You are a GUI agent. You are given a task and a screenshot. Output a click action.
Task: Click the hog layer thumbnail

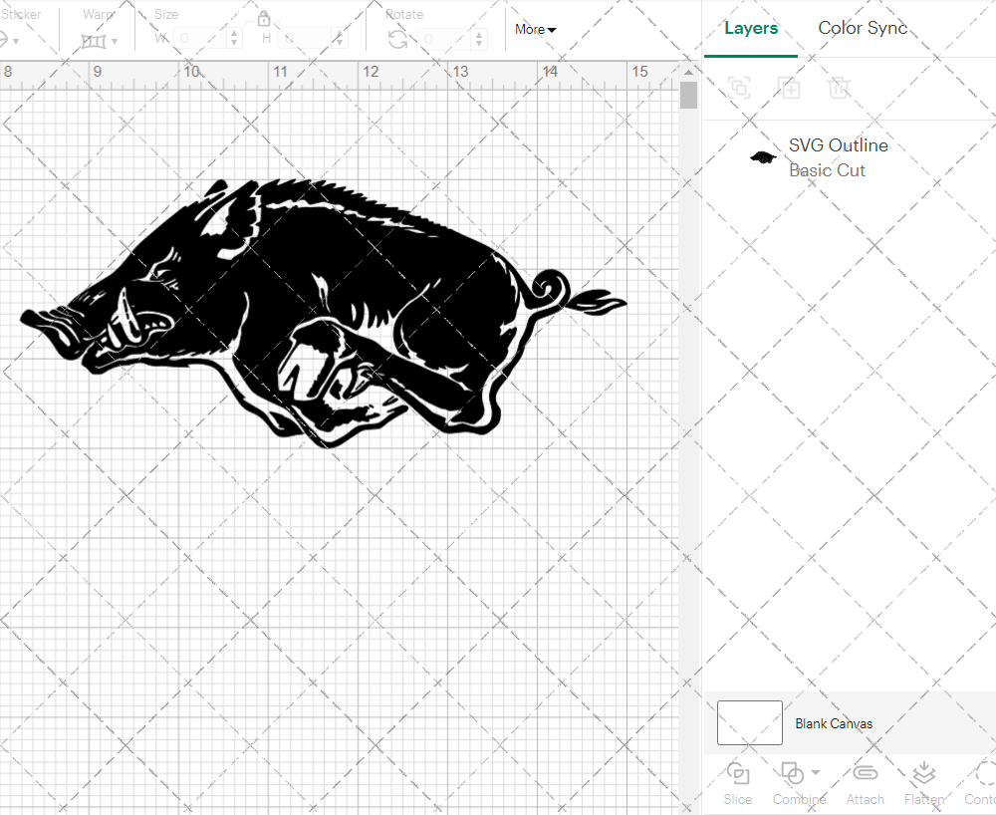pyautogui.click(x=762, y=156)
